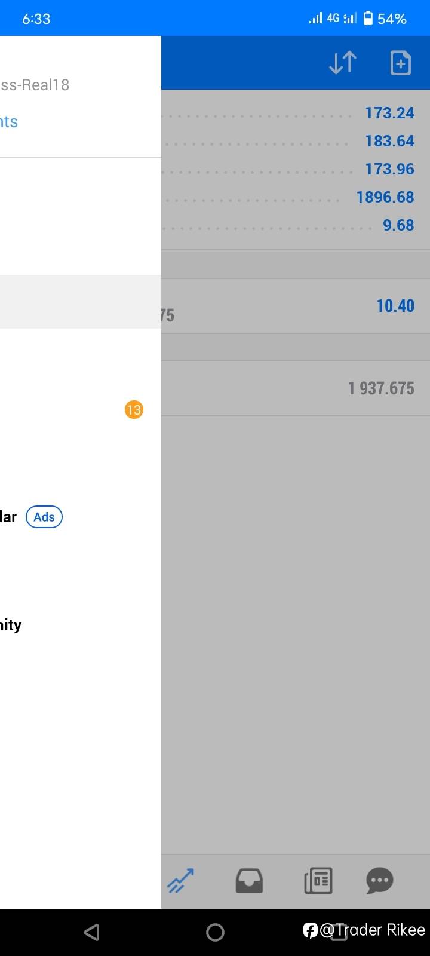Tap the value 173.96

click(389, 169)
